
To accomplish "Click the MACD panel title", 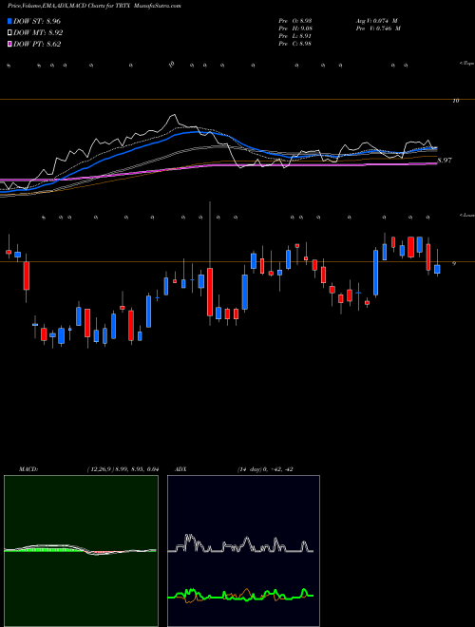I will click(28, 469).
